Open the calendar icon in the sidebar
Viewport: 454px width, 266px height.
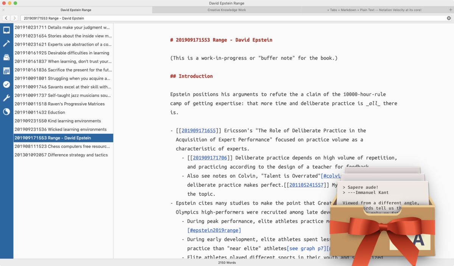click(6, 71)
